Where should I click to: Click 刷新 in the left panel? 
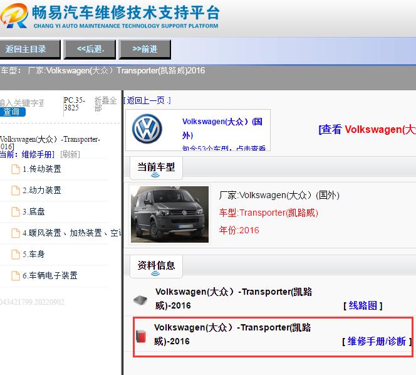pyautogui.click(x=70, y=154)
